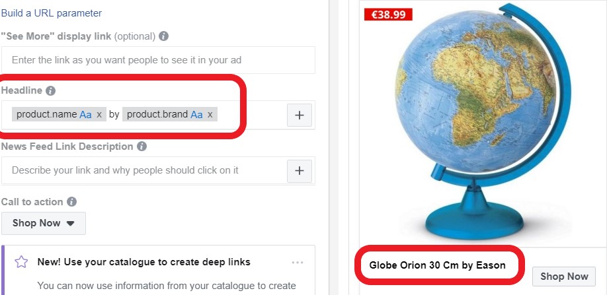This screenshot has width=607, height=295.
Task: Remove the product.brand tag from Headline
Action: 210,115
